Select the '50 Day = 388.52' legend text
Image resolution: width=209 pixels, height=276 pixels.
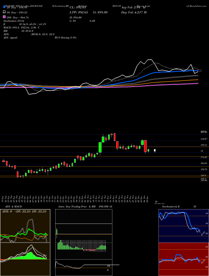tap(17, 13)
